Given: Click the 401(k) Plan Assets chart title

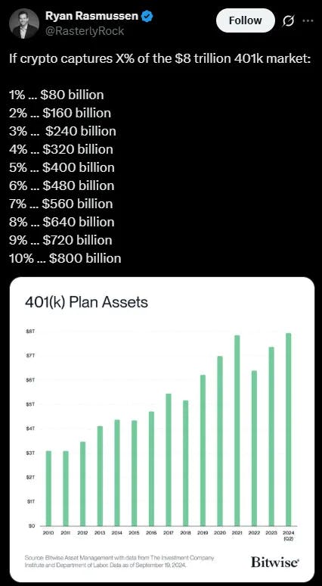Looking at the screenshot, I should (x=87, y=302).
